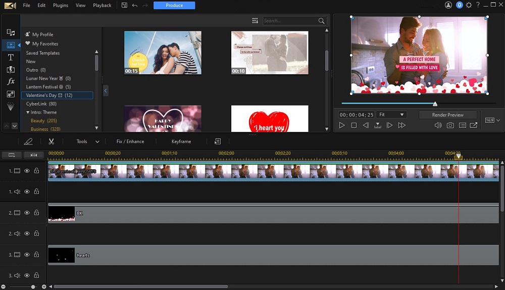The image size is (505, 290).
Task: Open the active template room icon
Action: pyautogui.click(x=11, y=45)
